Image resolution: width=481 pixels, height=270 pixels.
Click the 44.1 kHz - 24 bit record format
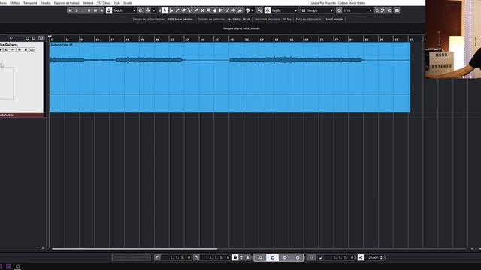click(x=239, y=19)
